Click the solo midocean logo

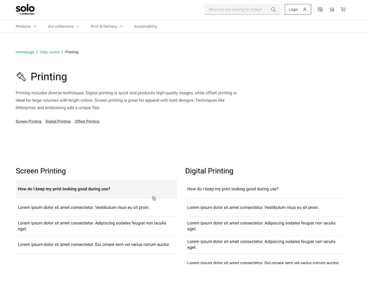pyautogui.click(x=25, y=10)
